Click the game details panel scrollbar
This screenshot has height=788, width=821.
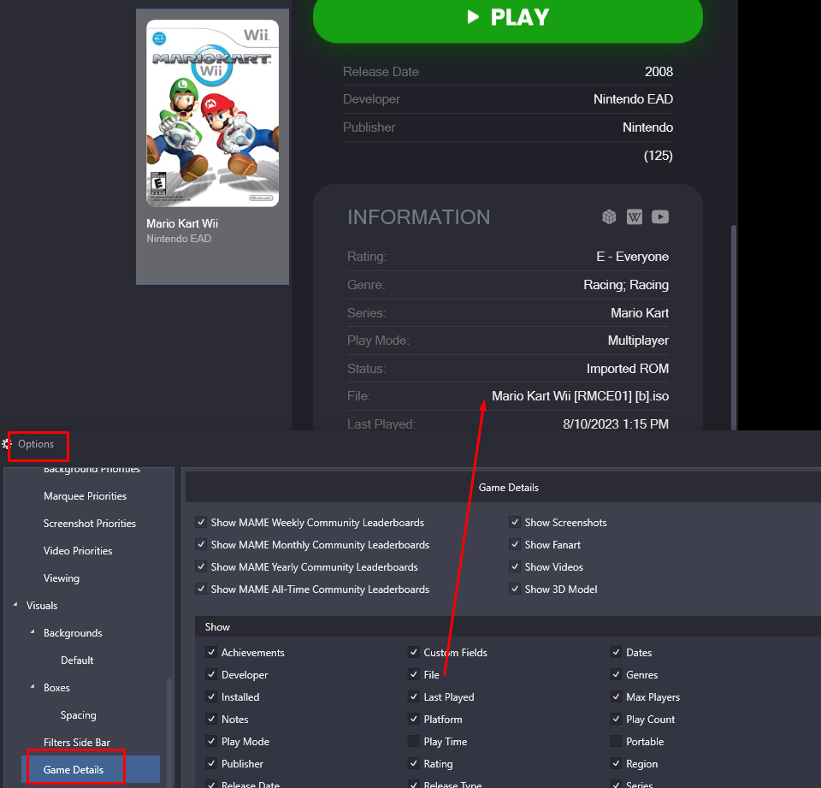pos(734,328)
